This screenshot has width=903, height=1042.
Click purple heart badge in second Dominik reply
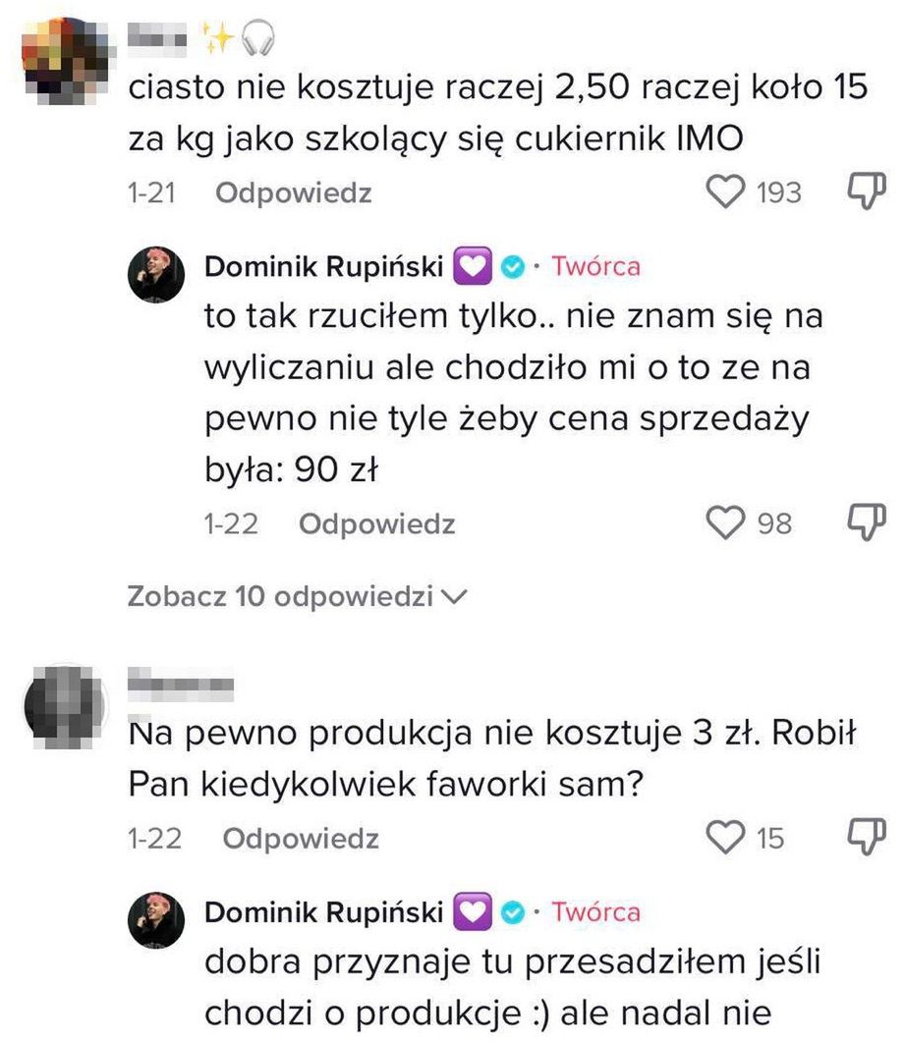click(473, 912)
